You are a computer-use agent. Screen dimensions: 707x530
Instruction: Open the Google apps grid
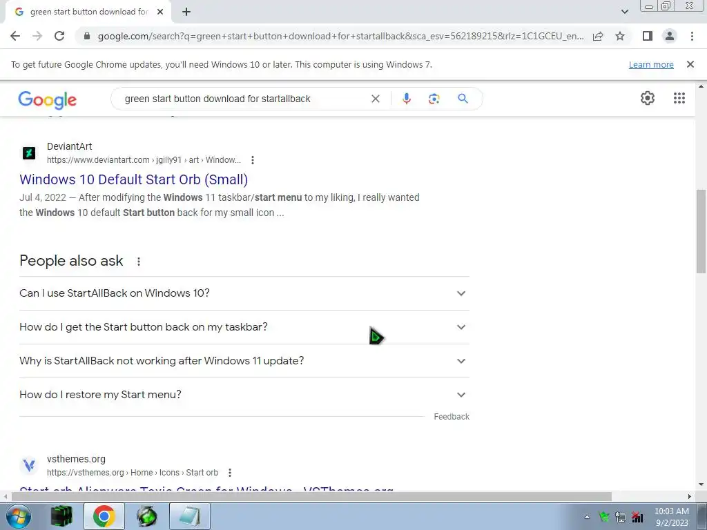679,98
